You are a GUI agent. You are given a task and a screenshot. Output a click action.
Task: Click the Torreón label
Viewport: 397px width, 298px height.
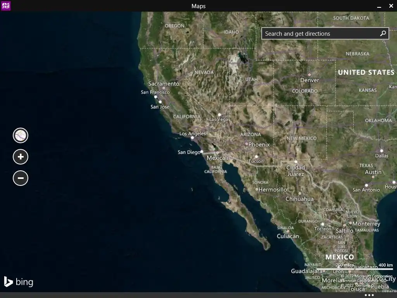tap(323, 229)
